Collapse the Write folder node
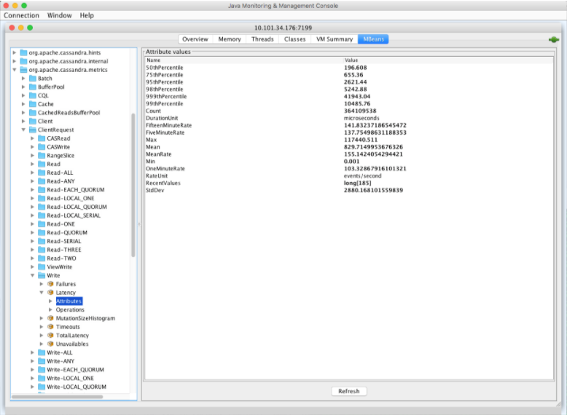 [x=33, y=275]
